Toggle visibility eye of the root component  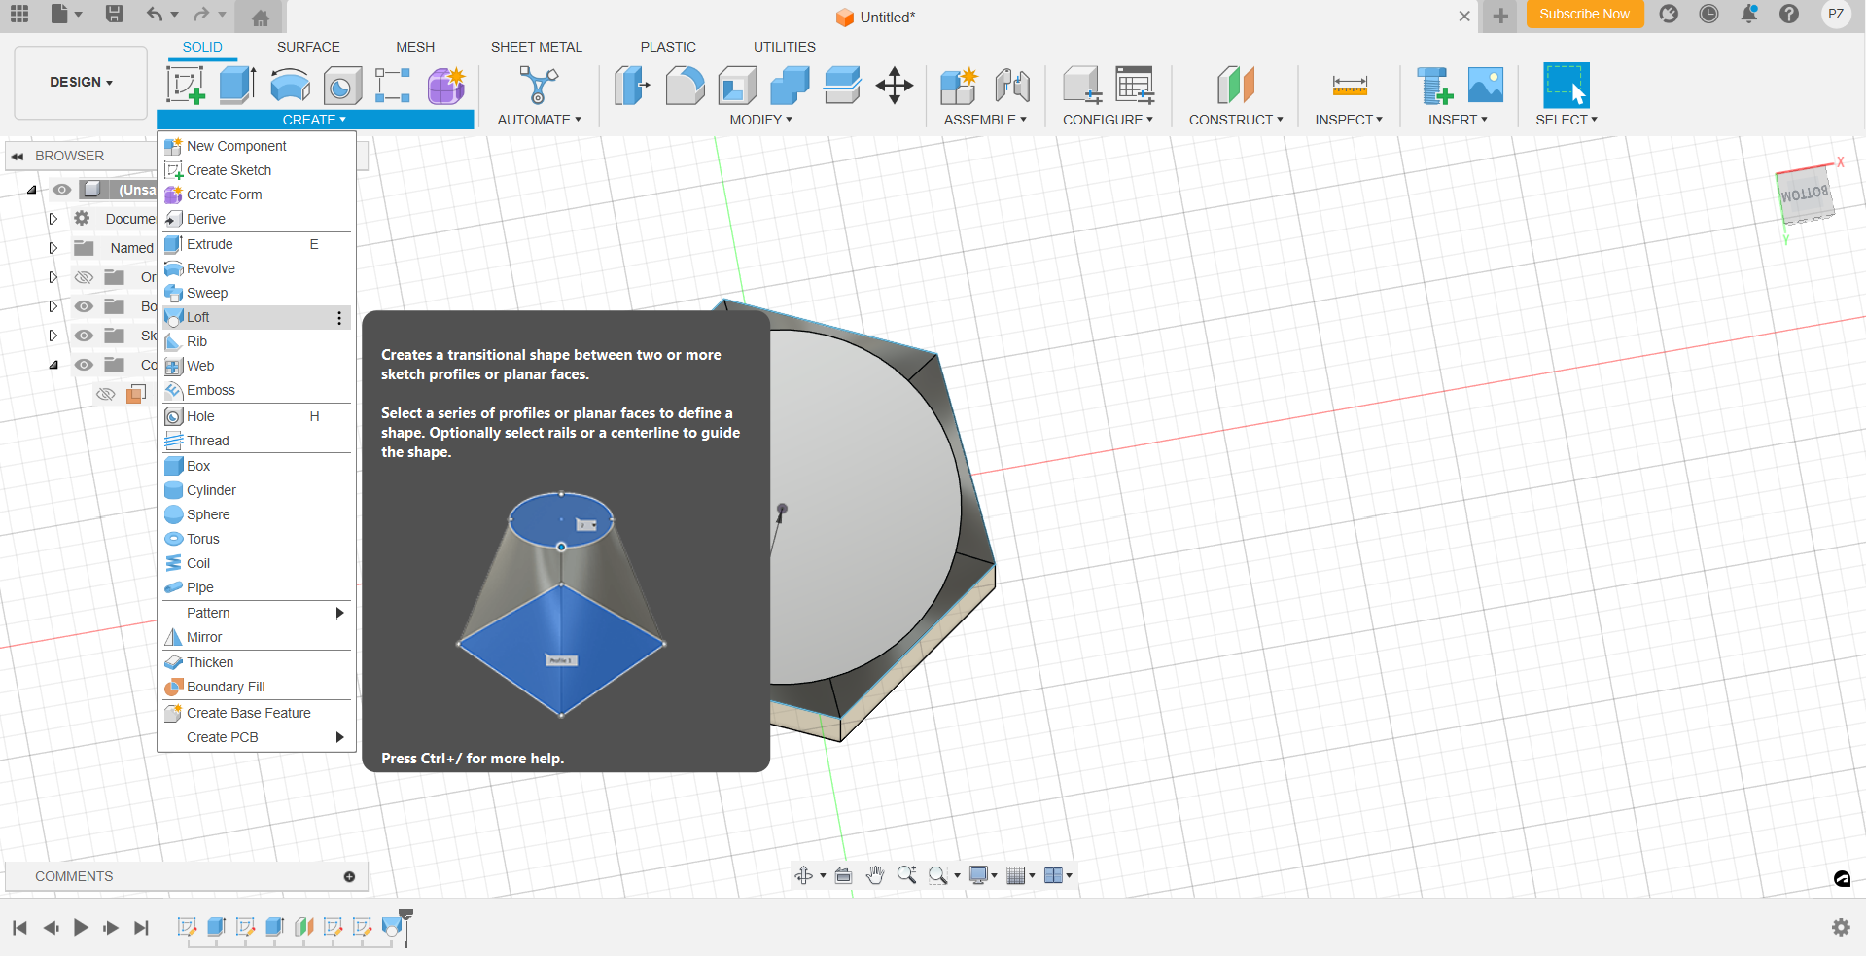click(x=62, y=190)
